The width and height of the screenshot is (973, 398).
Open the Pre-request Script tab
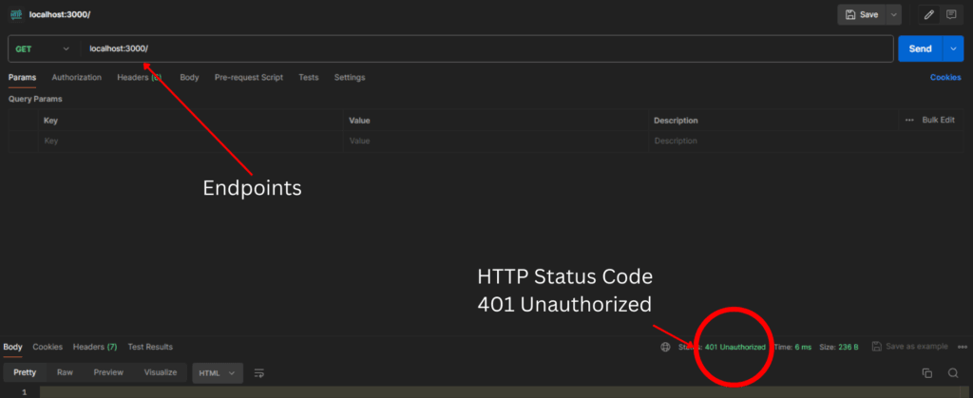tap(248, 78)
